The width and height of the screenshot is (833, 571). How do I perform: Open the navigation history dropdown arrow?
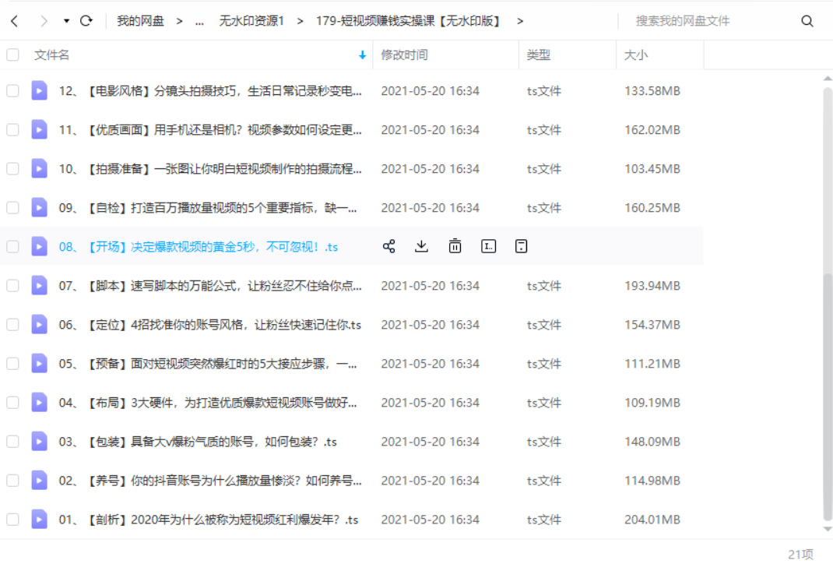[x=66, y=21]
